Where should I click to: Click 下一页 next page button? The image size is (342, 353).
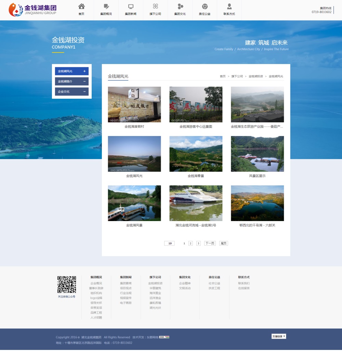pos(210,243)
